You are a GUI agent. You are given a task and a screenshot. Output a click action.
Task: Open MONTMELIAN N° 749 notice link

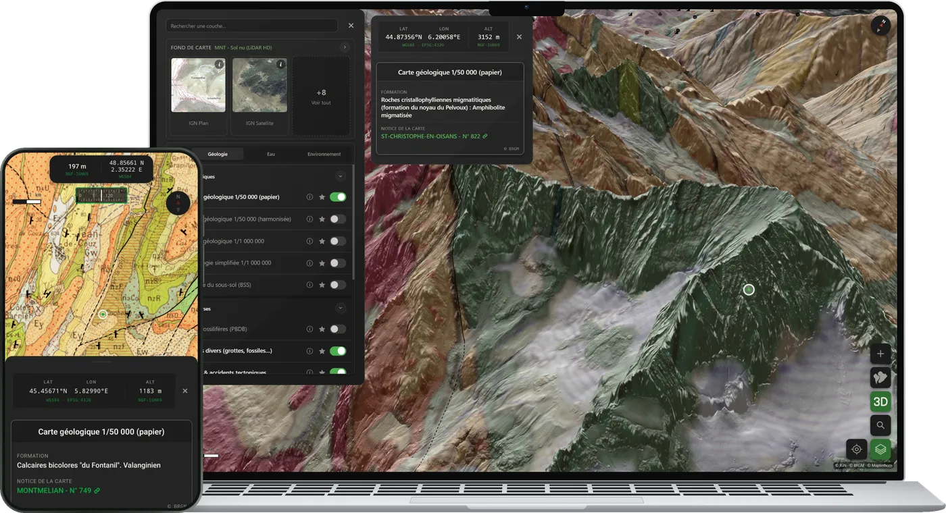58,491
